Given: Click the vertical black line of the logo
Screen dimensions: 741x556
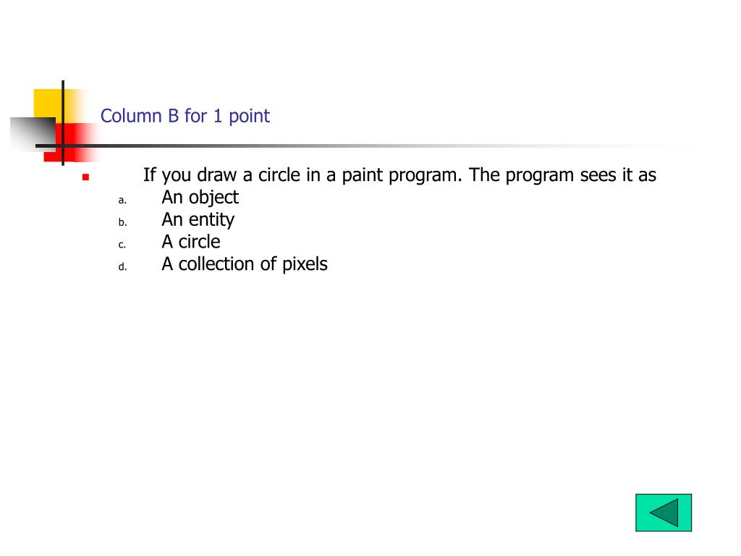Looking at the screenshot, I should pos(63,123).
